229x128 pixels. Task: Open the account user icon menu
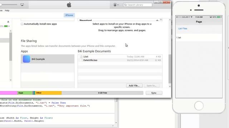pyautogui.click(x=116, y=5)
